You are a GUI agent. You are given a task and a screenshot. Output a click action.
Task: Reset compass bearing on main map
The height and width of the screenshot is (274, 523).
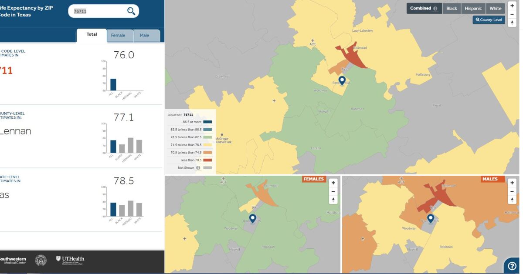512,23
